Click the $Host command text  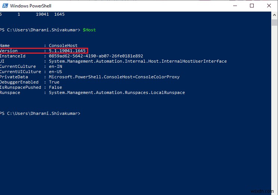click(89, 30)
